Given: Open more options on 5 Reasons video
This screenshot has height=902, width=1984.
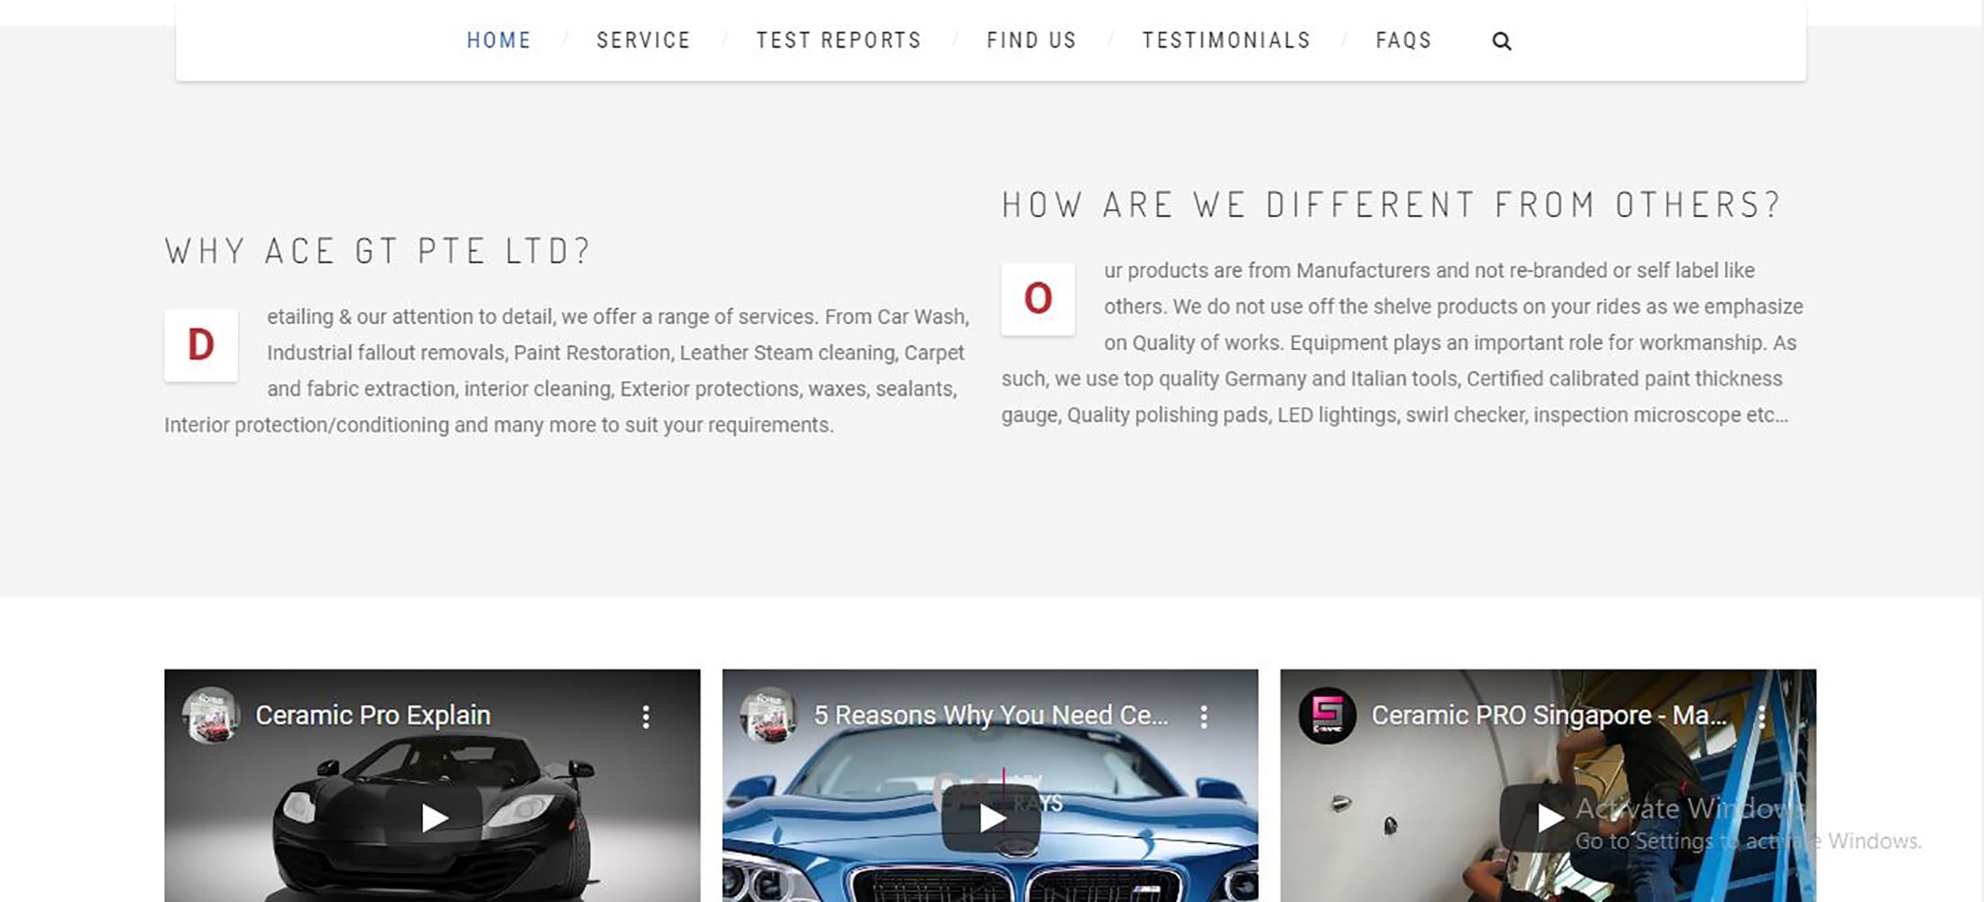Looking at the screenshot, I should [1204, 716].
